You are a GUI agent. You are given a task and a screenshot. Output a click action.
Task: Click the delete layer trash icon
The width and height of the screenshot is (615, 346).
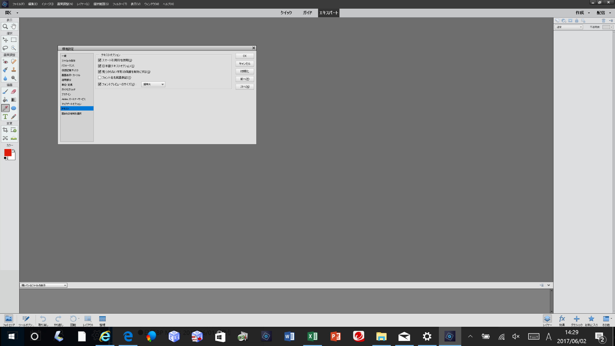pyautogui.click(x=603, y=21)
